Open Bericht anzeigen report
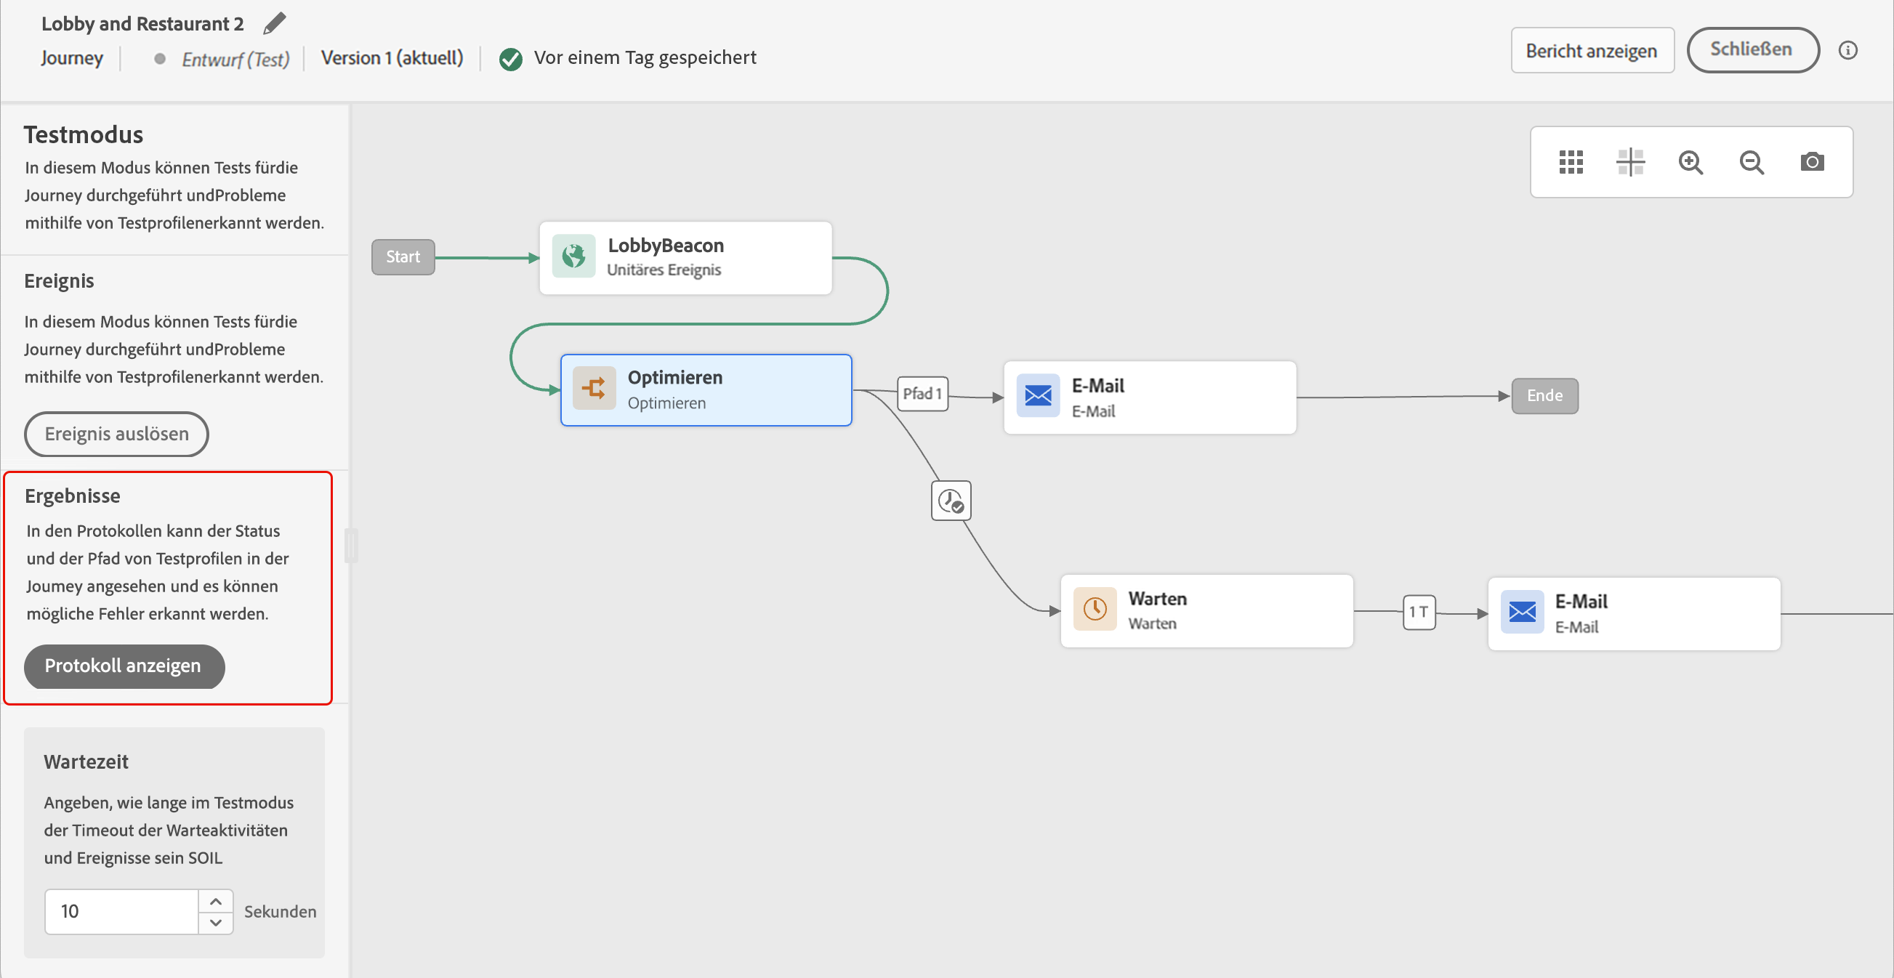Image resolution: width=1894 pixels, height=978 pixels. click(1592, 51)
